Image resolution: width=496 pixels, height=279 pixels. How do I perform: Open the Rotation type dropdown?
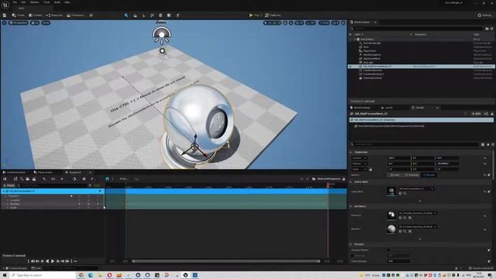click(360, 164)
